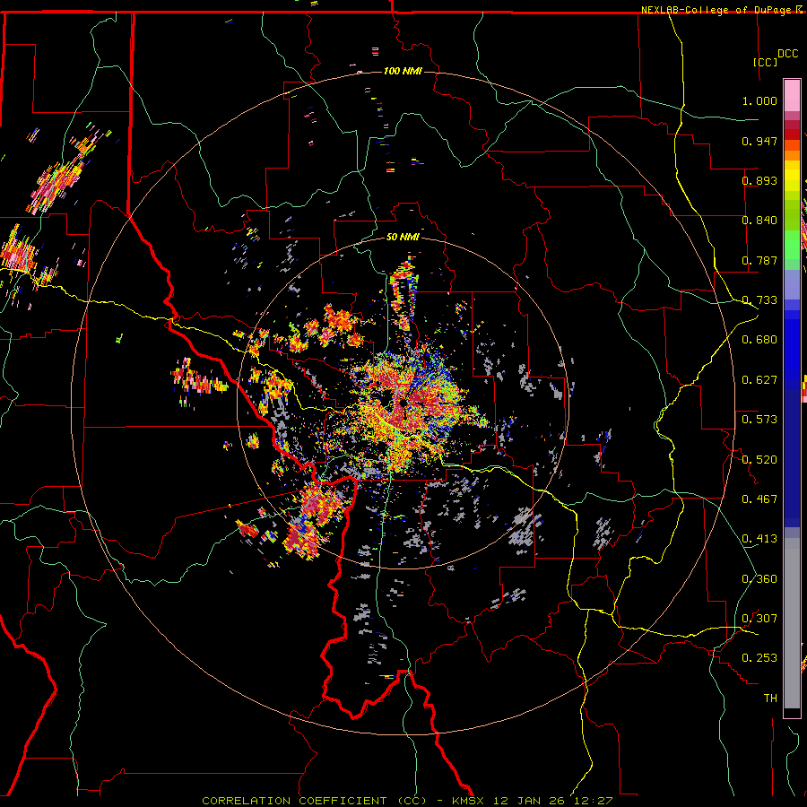This screenshot has height=807, width=807.
Task: Click the 50 NMI range ring label
Action: point(403,237)
